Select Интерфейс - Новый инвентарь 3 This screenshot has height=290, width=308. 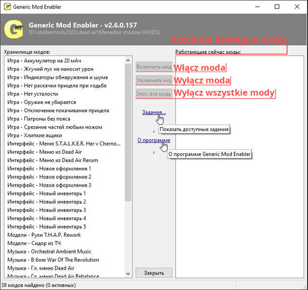tap(46, 210)
